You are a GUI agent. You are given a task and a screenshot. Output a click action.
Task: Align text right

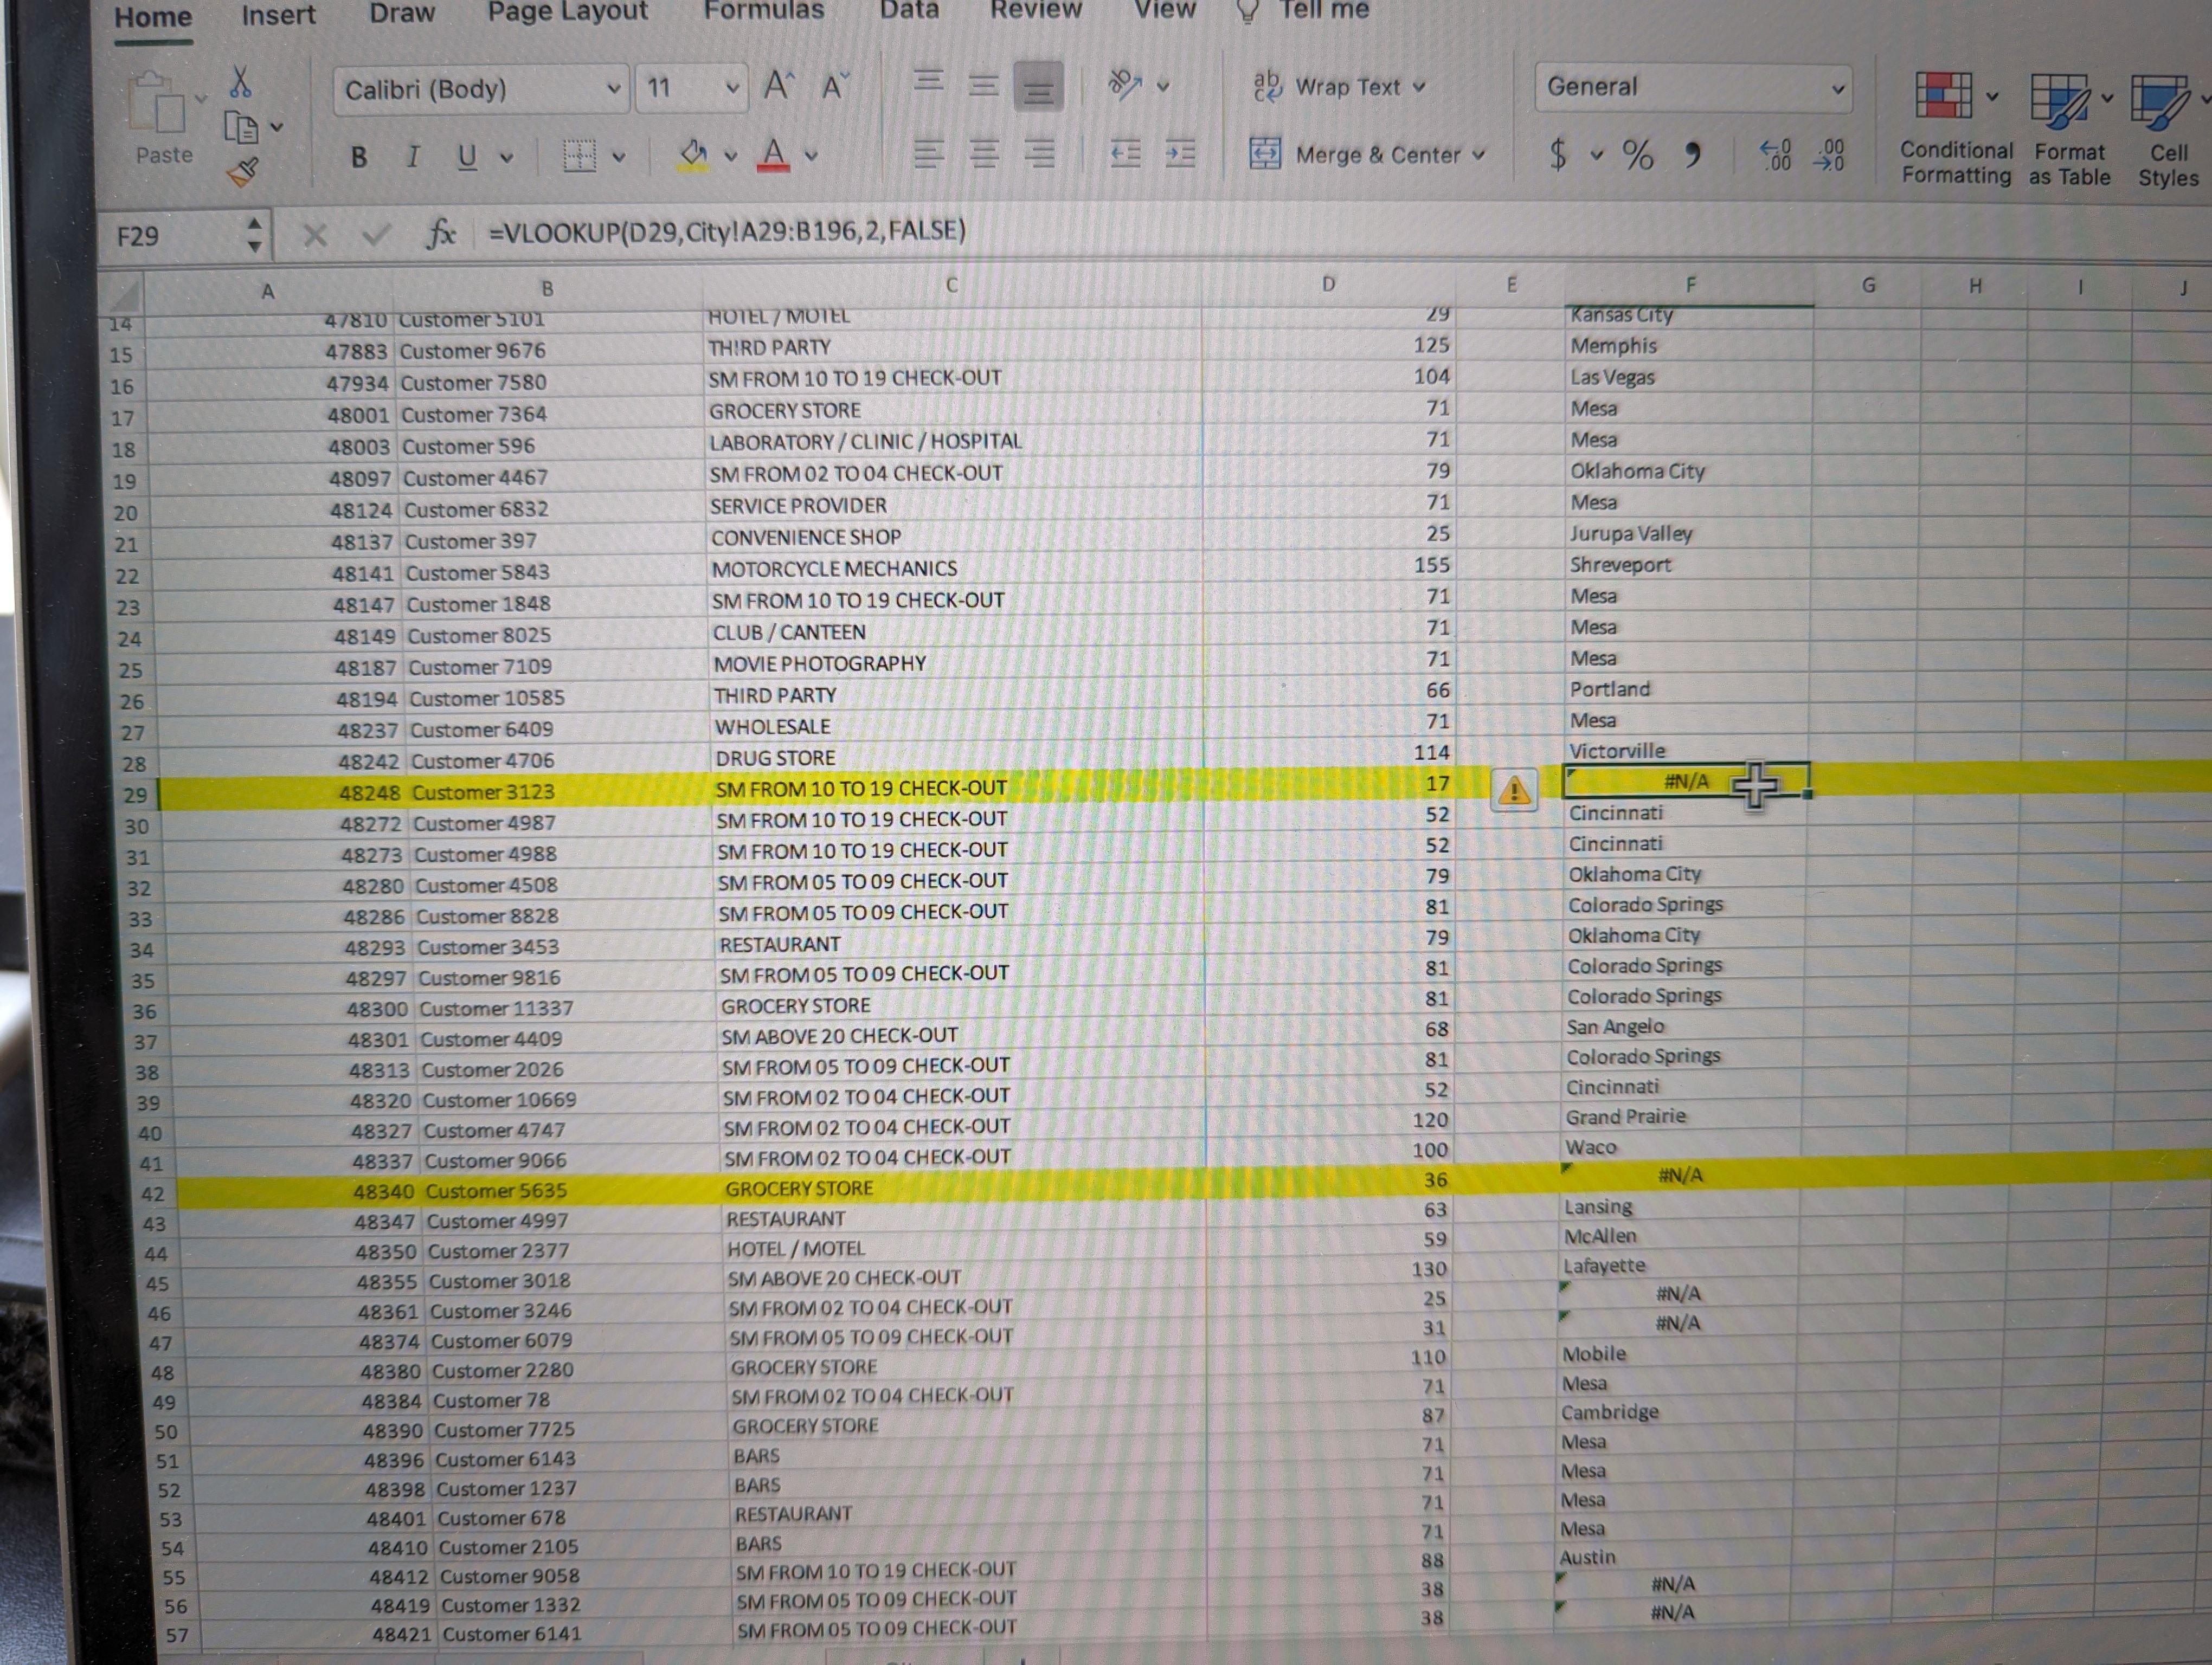coord(1040,154)
